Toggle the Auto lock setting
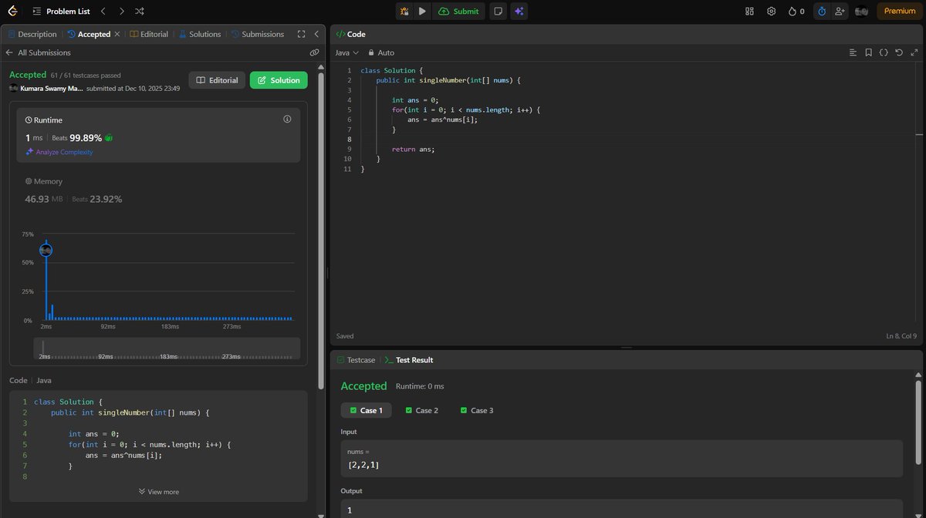Viewport: 926px width, 518px height. (381, 52)
